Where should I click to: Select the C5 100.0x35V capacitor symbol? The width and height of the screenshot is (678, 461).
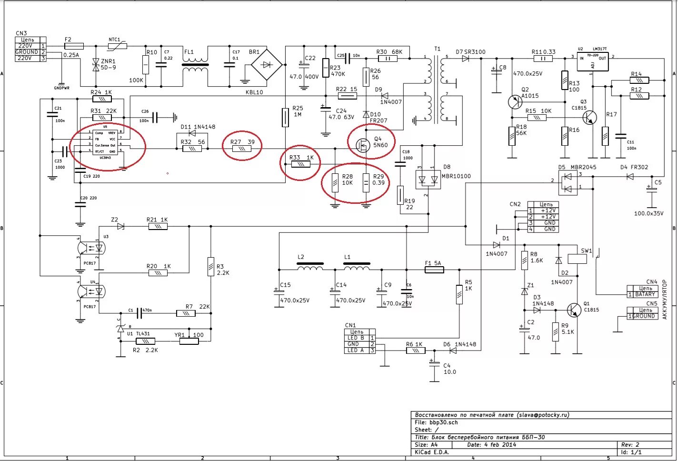(x=651, y=190)
